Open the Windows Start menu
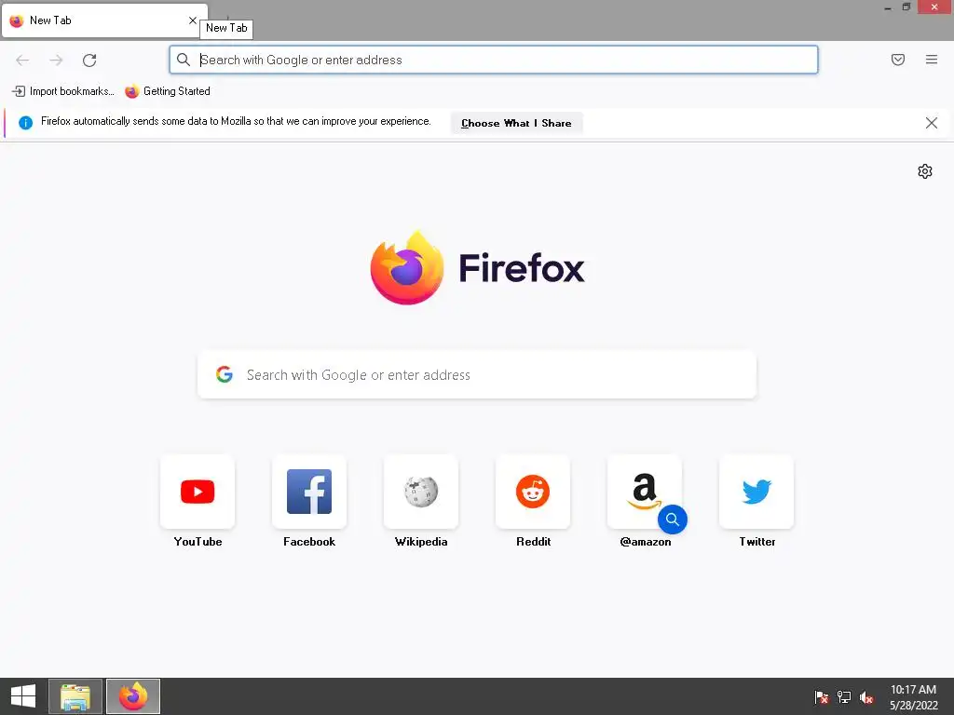Viewport: 954px width, 715px height. click(23, 696)
